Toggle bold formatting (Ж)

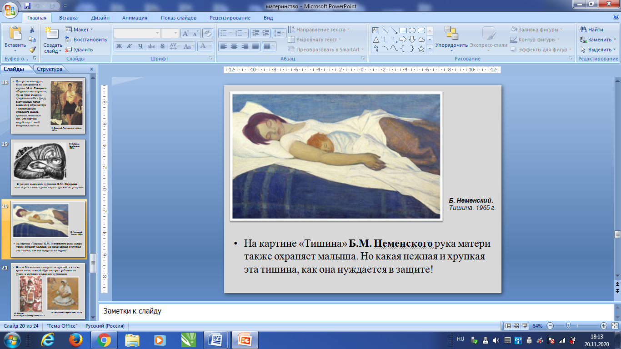point(119,46)
